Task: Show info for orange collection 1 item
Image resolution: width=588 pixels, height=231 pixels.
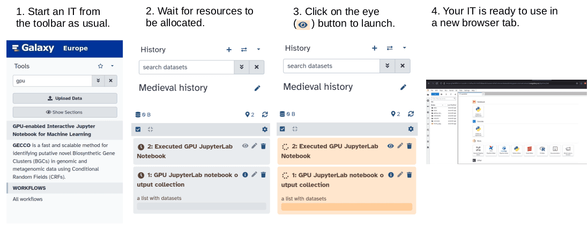Action: point(391,175)
